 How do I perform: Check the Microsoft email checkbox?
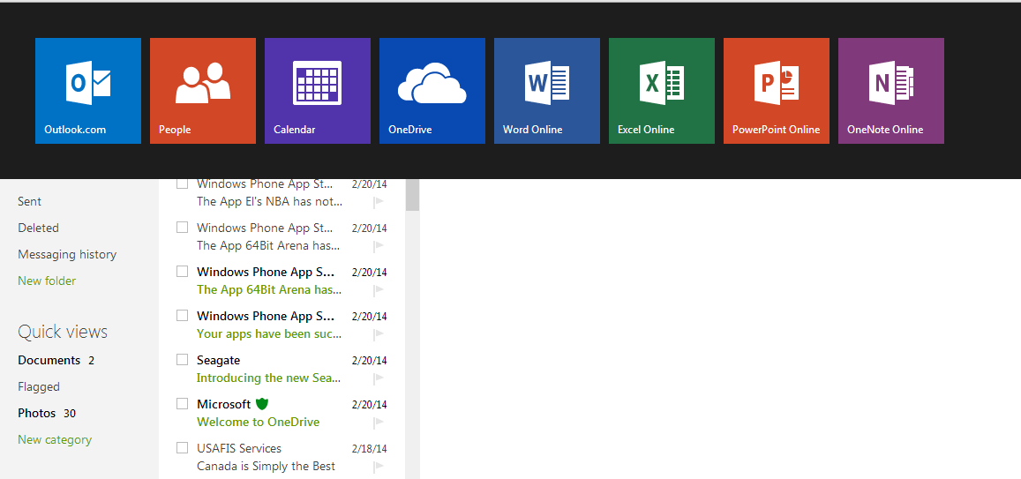coord(183,403)
